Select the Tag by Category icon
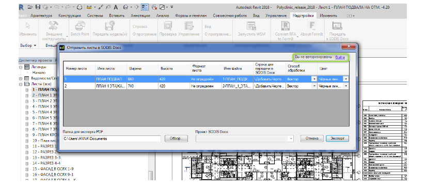This screenshot has width=427, height=189. (x=108, y=7)
